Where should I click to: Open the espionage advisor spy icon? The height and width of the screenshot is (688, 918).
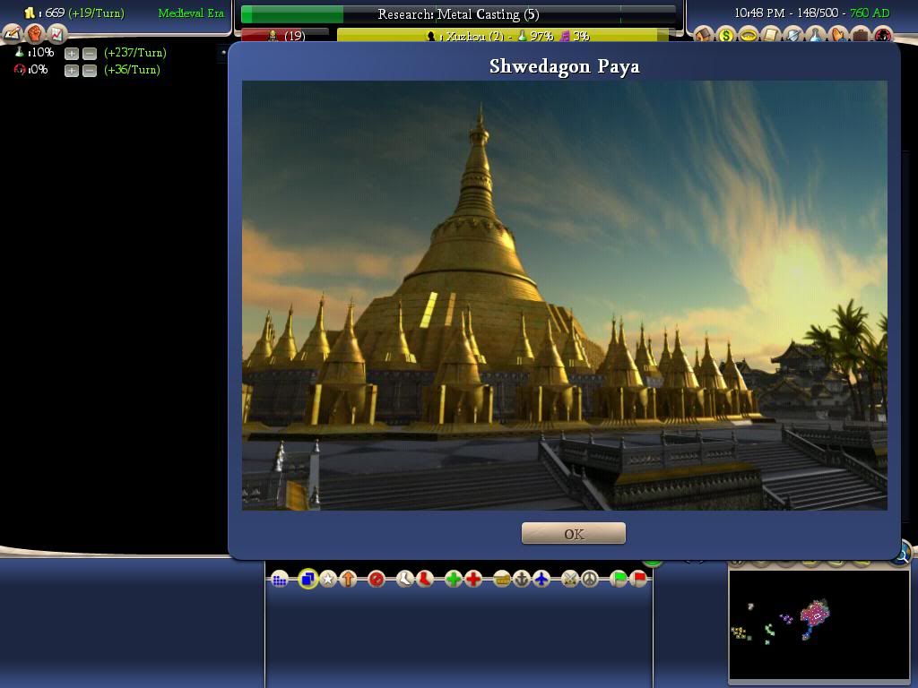(883, 35)
